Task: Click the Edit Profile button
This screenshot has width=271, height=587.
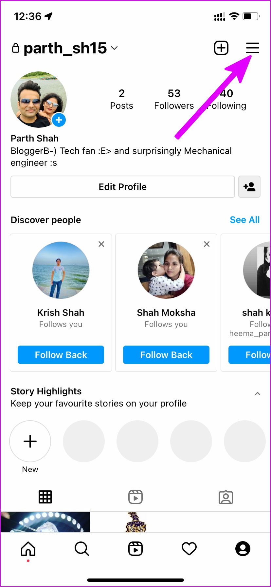Action: pos(123,187)
